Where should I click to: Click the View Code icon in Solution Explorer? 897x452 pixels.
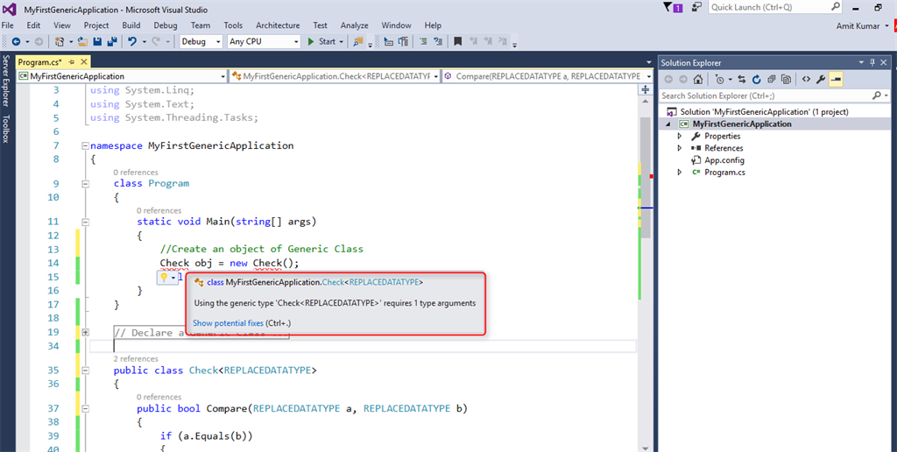805,80
